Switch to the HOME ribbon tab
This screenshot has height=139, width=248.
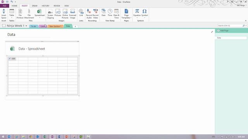click(x=14, y=6)
